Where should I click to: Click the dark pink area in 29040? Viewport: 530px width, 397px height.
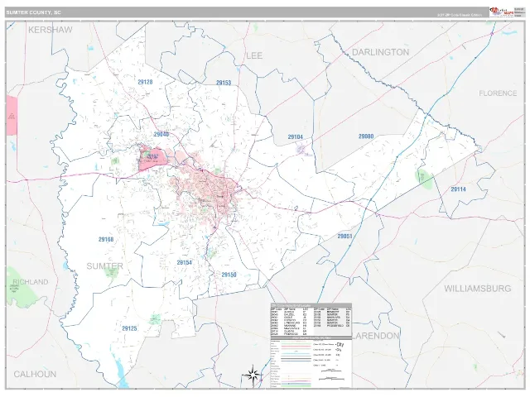click(x=153, y=158)
